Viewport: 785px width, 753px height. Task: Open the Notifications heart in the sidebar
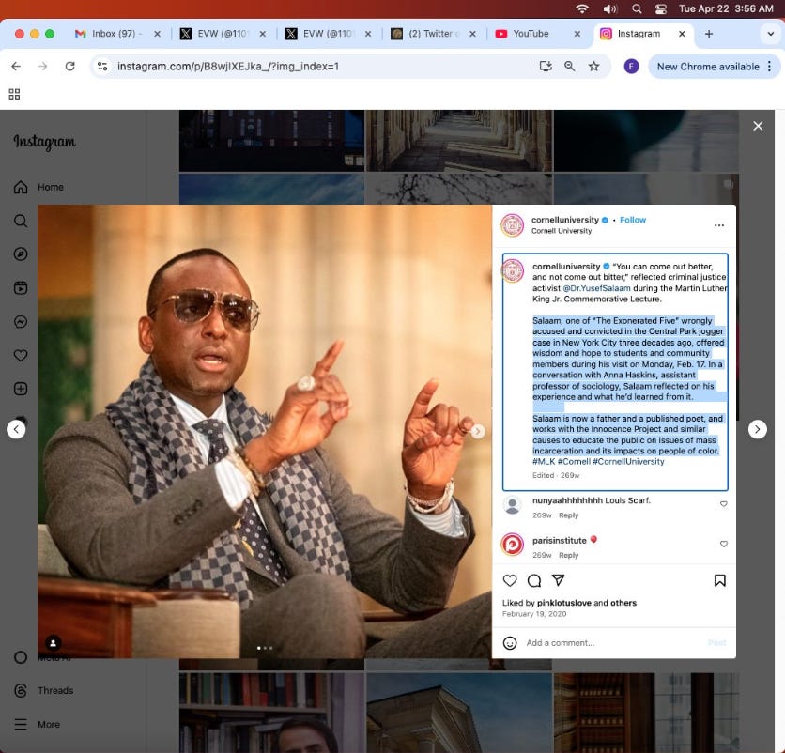21,356
